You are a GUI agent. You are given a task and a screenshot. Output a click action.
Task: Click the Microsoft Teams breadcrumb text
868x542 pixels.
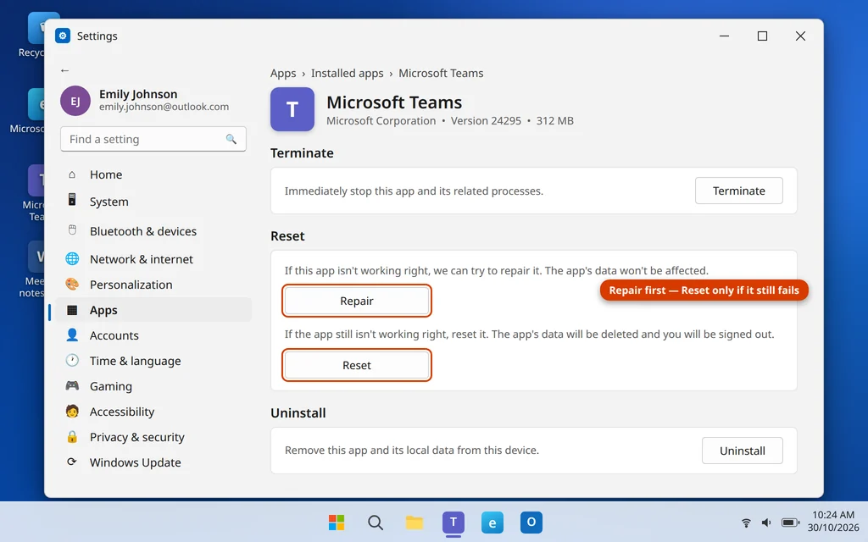tap(441, 73)
